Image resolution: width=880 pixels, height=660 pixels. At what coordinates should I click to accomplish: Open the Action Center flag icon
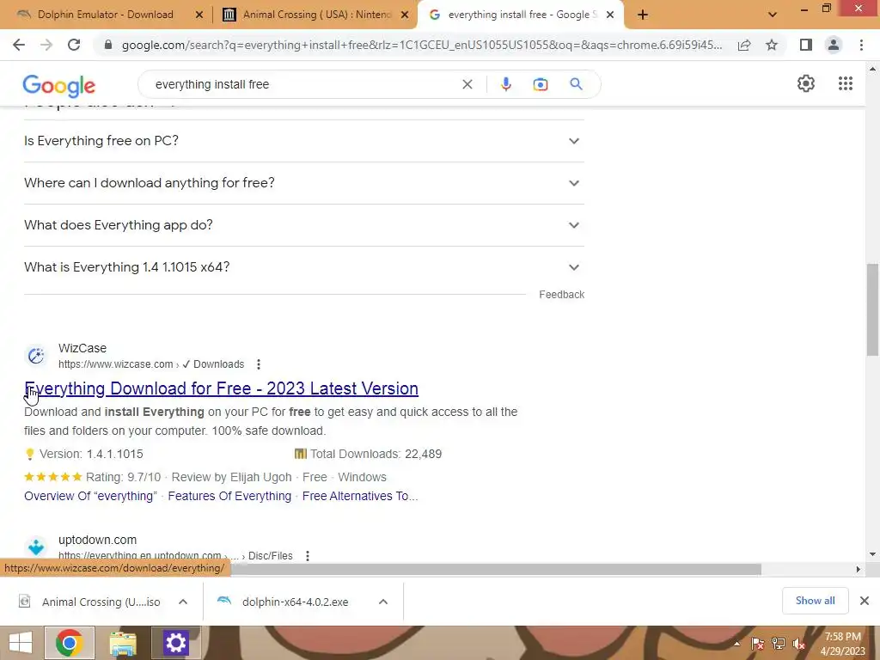point(757,644)
